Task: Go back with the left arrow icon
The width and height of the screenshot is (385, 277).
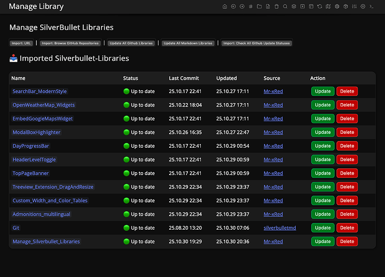Action: 233,7
